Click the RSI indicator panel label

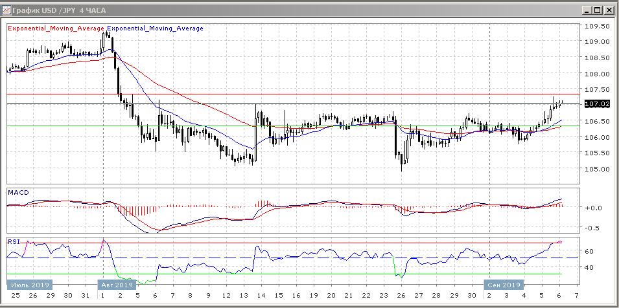point(14,241)
